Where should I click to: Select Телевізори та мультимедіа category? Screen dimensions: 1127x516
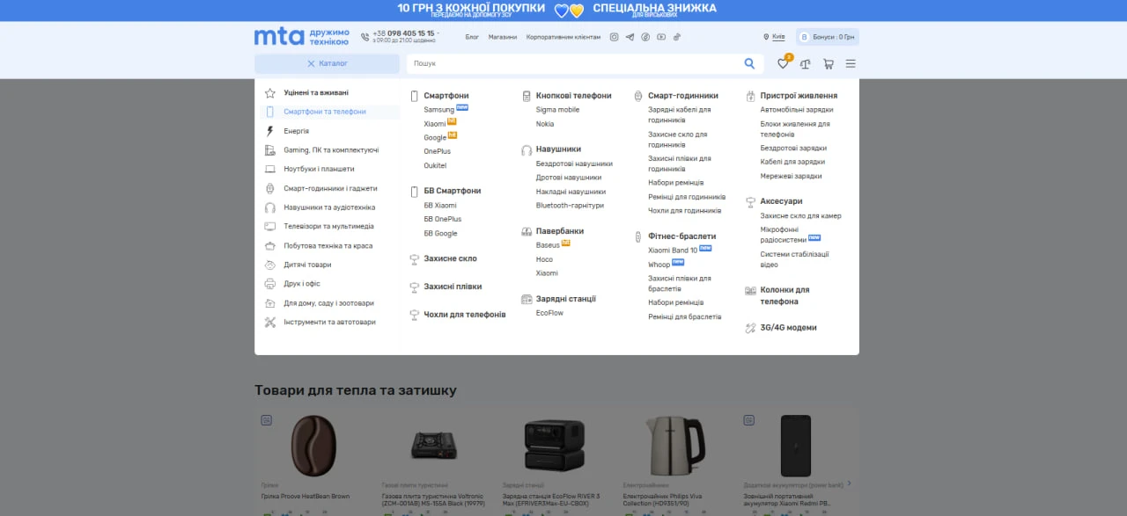tap(328, 226)
